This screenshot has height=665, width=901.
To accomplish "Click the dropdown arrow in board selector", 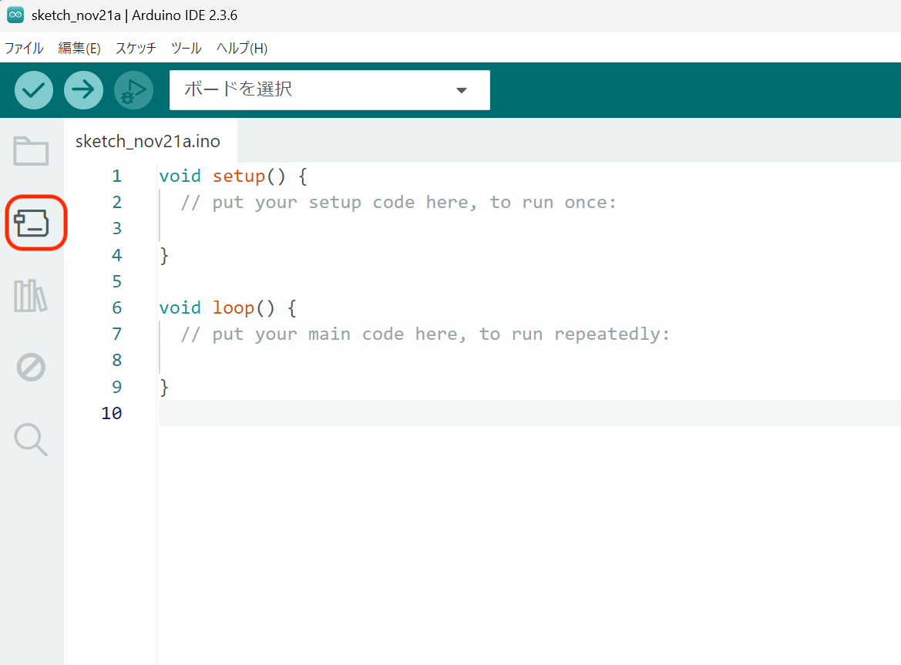I will tap(462, 90).
